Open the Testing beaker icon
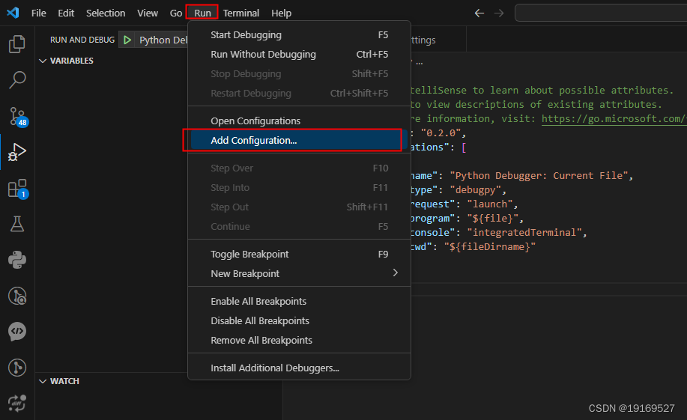This screenshot has width=687, height=420. pos(17,224)
